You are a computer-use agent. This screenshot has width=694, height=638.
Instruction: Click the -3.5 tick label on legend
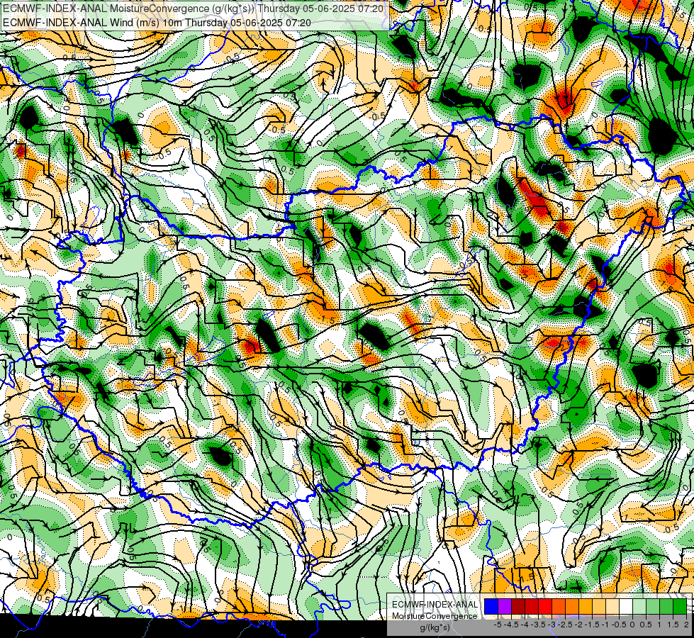click(x=539, y=625)
